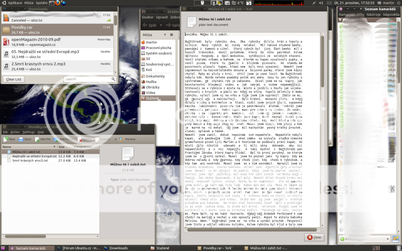Launch Firefox from the top panel
The height and width of the screenshot is (251, 402).
coord(57,3)
